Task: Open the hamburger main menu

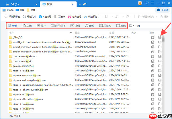Action: pyautogui.click(x=153, y=3)
